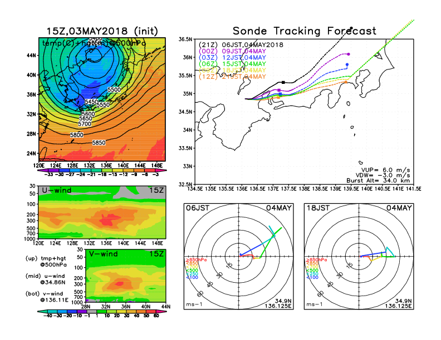Click the purple circle landing marker
Image resolution: width=441 pixels, height=340 pixels.
[x=349, y=54]
